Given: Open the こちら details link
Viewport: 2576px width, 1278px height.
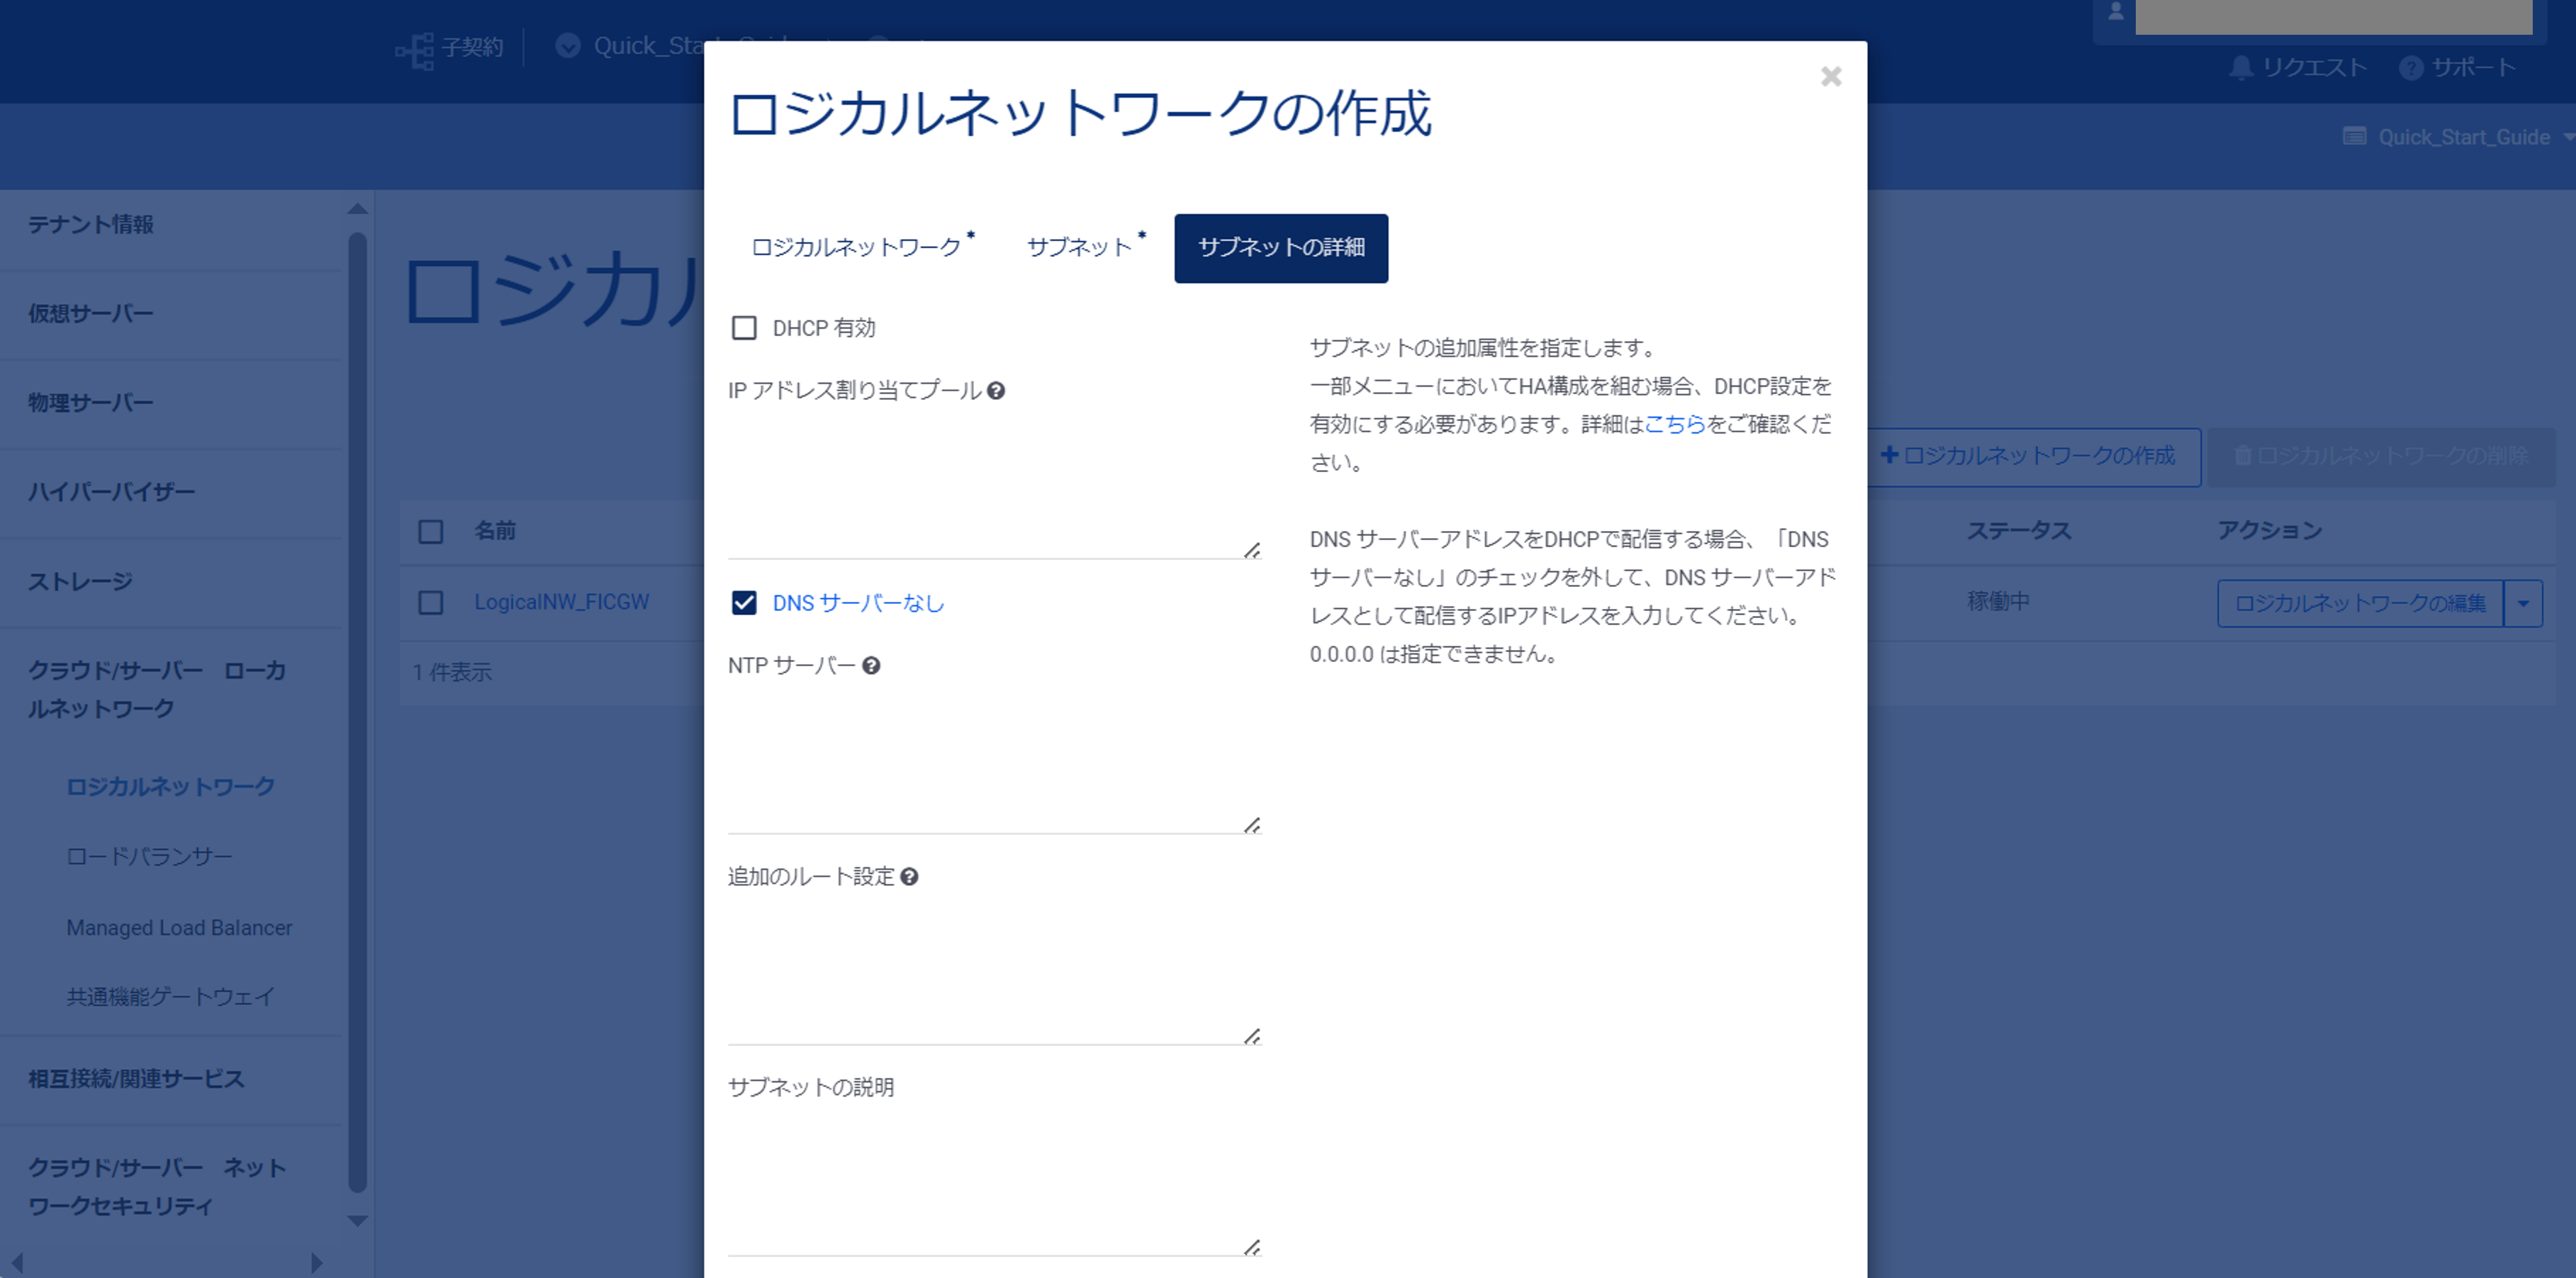Looking at the screenshot, I should [1675, 424].
